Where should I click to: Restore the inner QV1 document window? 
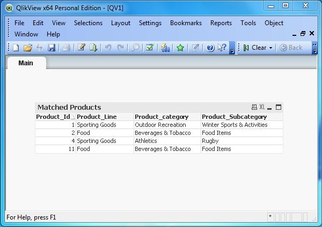pyautogui.click(x=303, y=33)
